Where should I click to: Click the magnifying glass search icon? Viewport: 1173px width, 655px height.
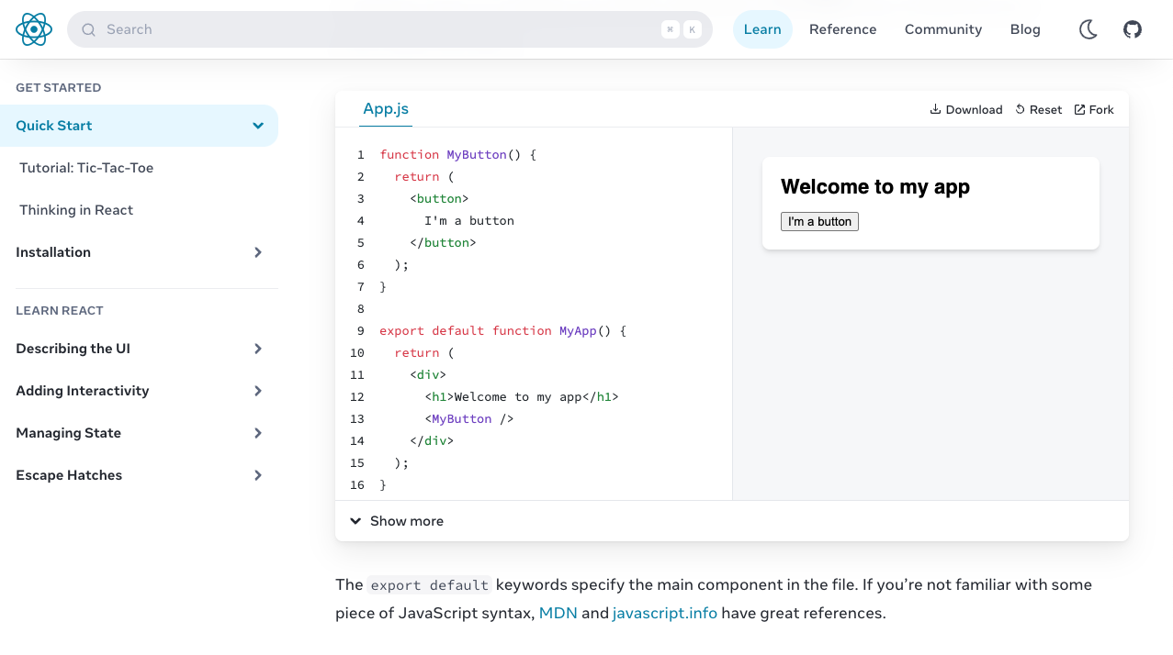click(x=87, y=29)
